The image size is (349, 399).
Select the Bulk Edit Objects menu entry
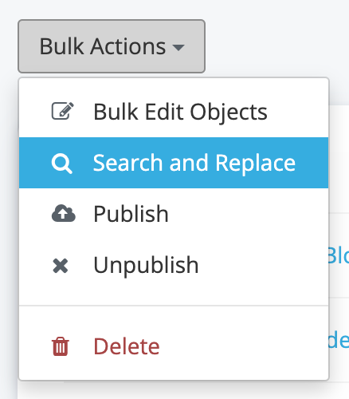click(x=174, y=112)
